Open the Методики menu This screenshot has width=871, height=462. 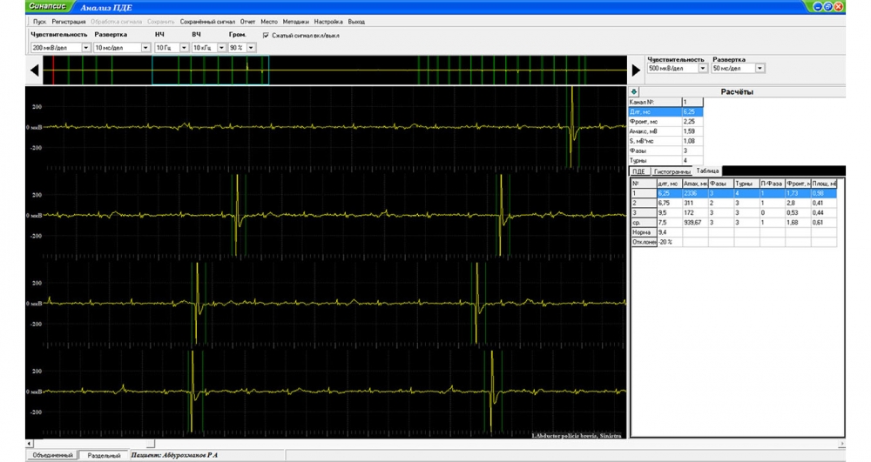[x=296, y=21]
